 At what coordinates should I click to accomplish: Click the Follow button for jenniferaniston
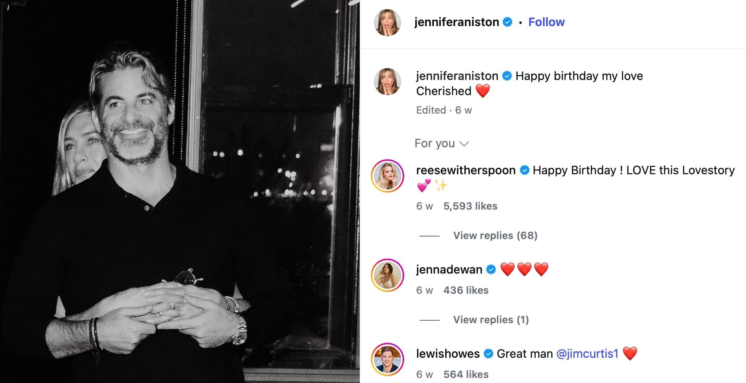click(x=546, y=22)
